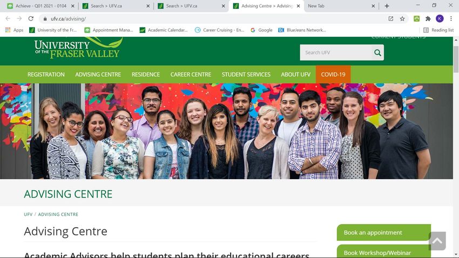Open the profile avatar K icon
This screenshot has height=258, width=459.
pos(440,19)
